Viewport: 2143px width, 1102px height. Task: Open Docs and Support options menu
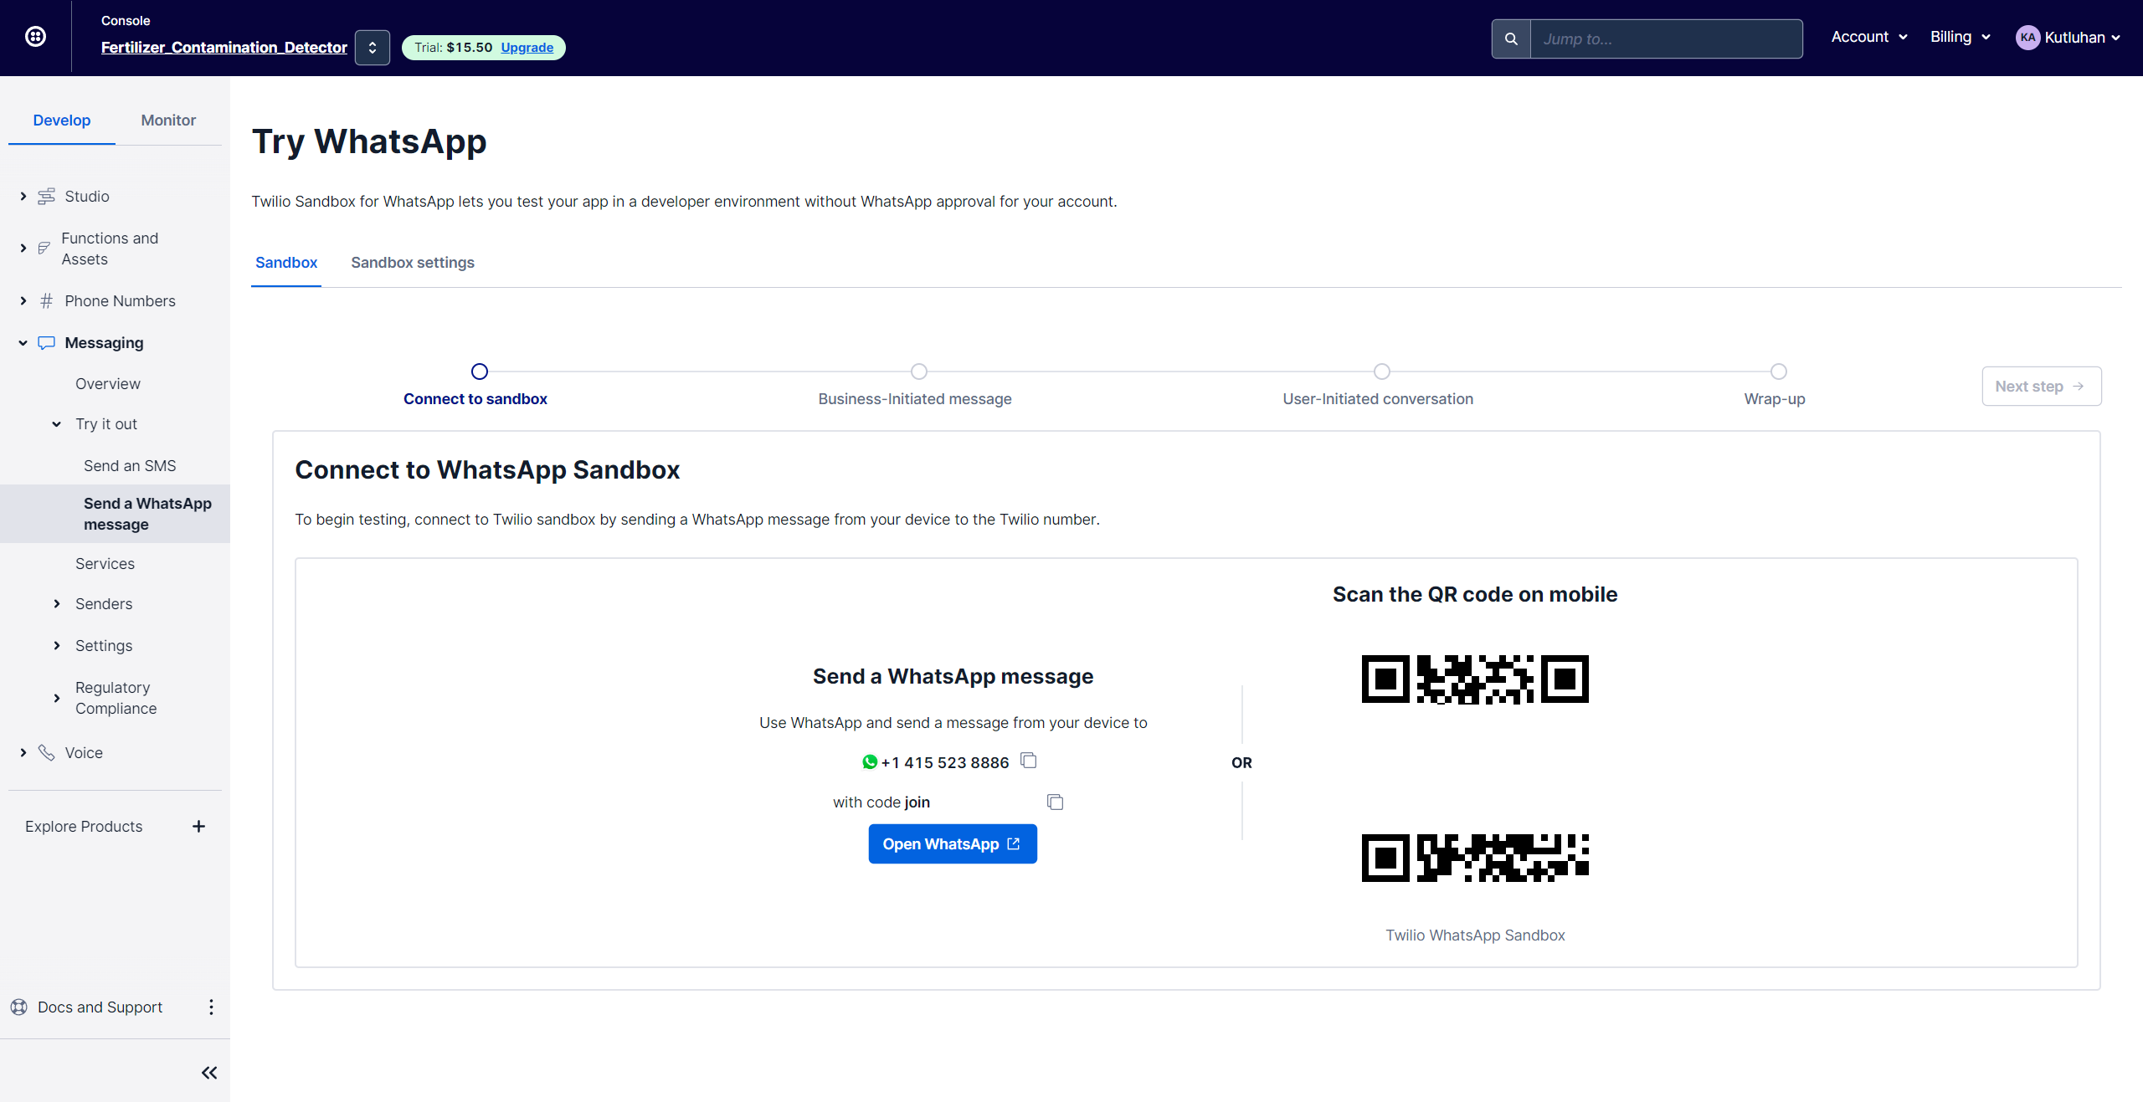(211, 1007)
